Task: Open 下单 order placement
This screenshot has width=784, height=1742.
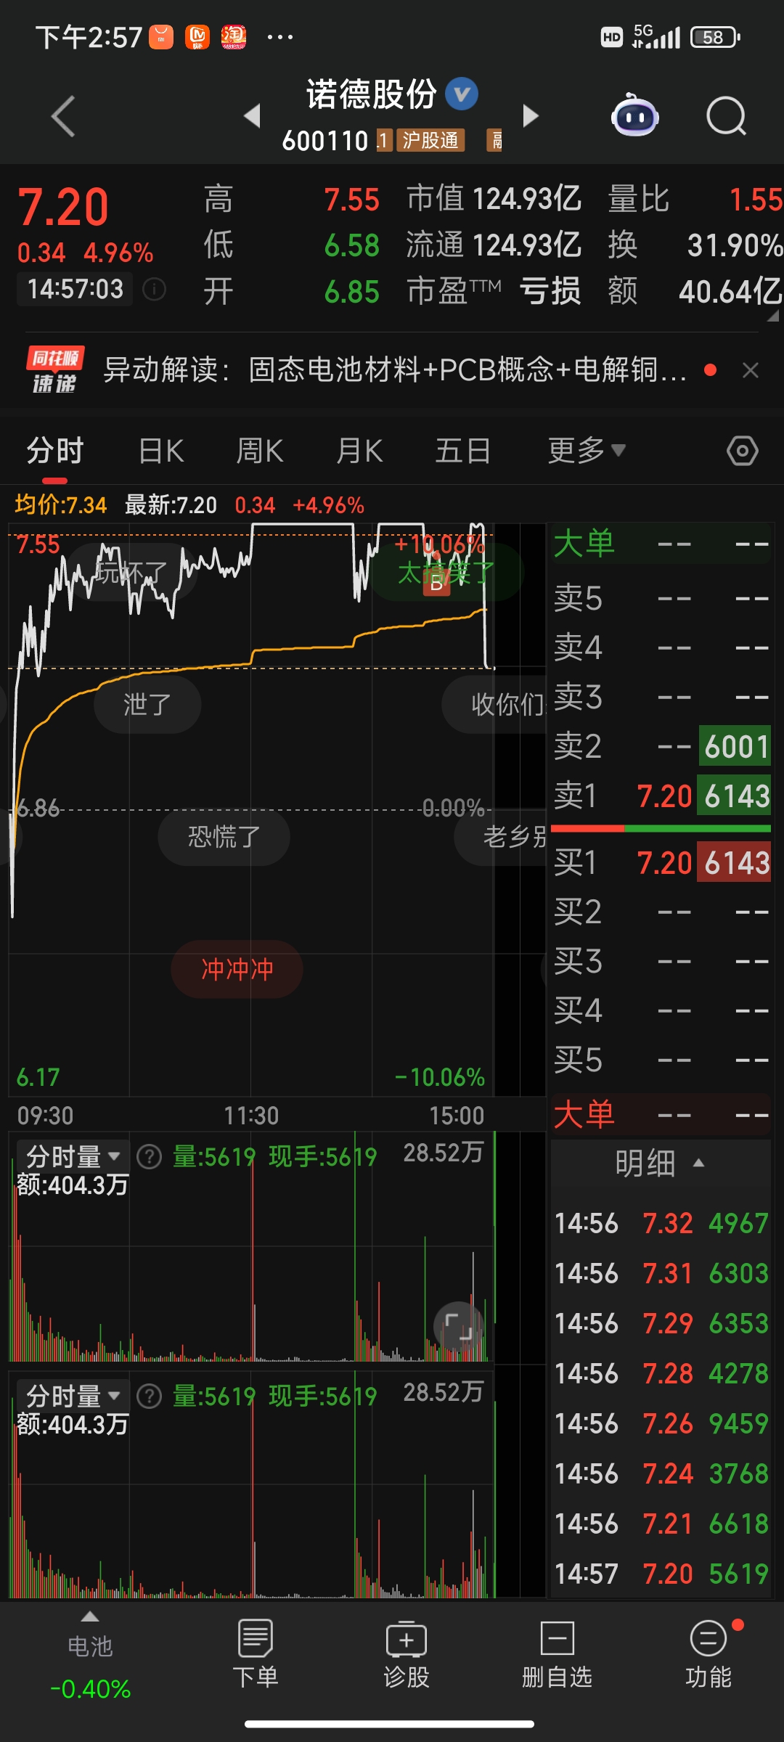Action: tap(255, 1654)
